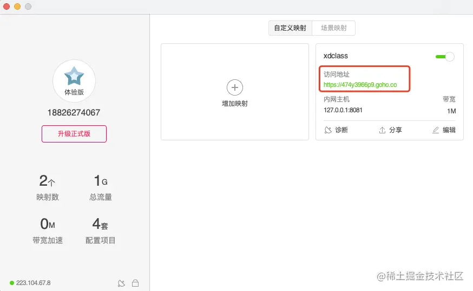Image resolution: width=473 pixels, height=291 pixels.
Task: Click the share upload icon on xdclass card
Action: pyautogui.click(x=382, y=130)
